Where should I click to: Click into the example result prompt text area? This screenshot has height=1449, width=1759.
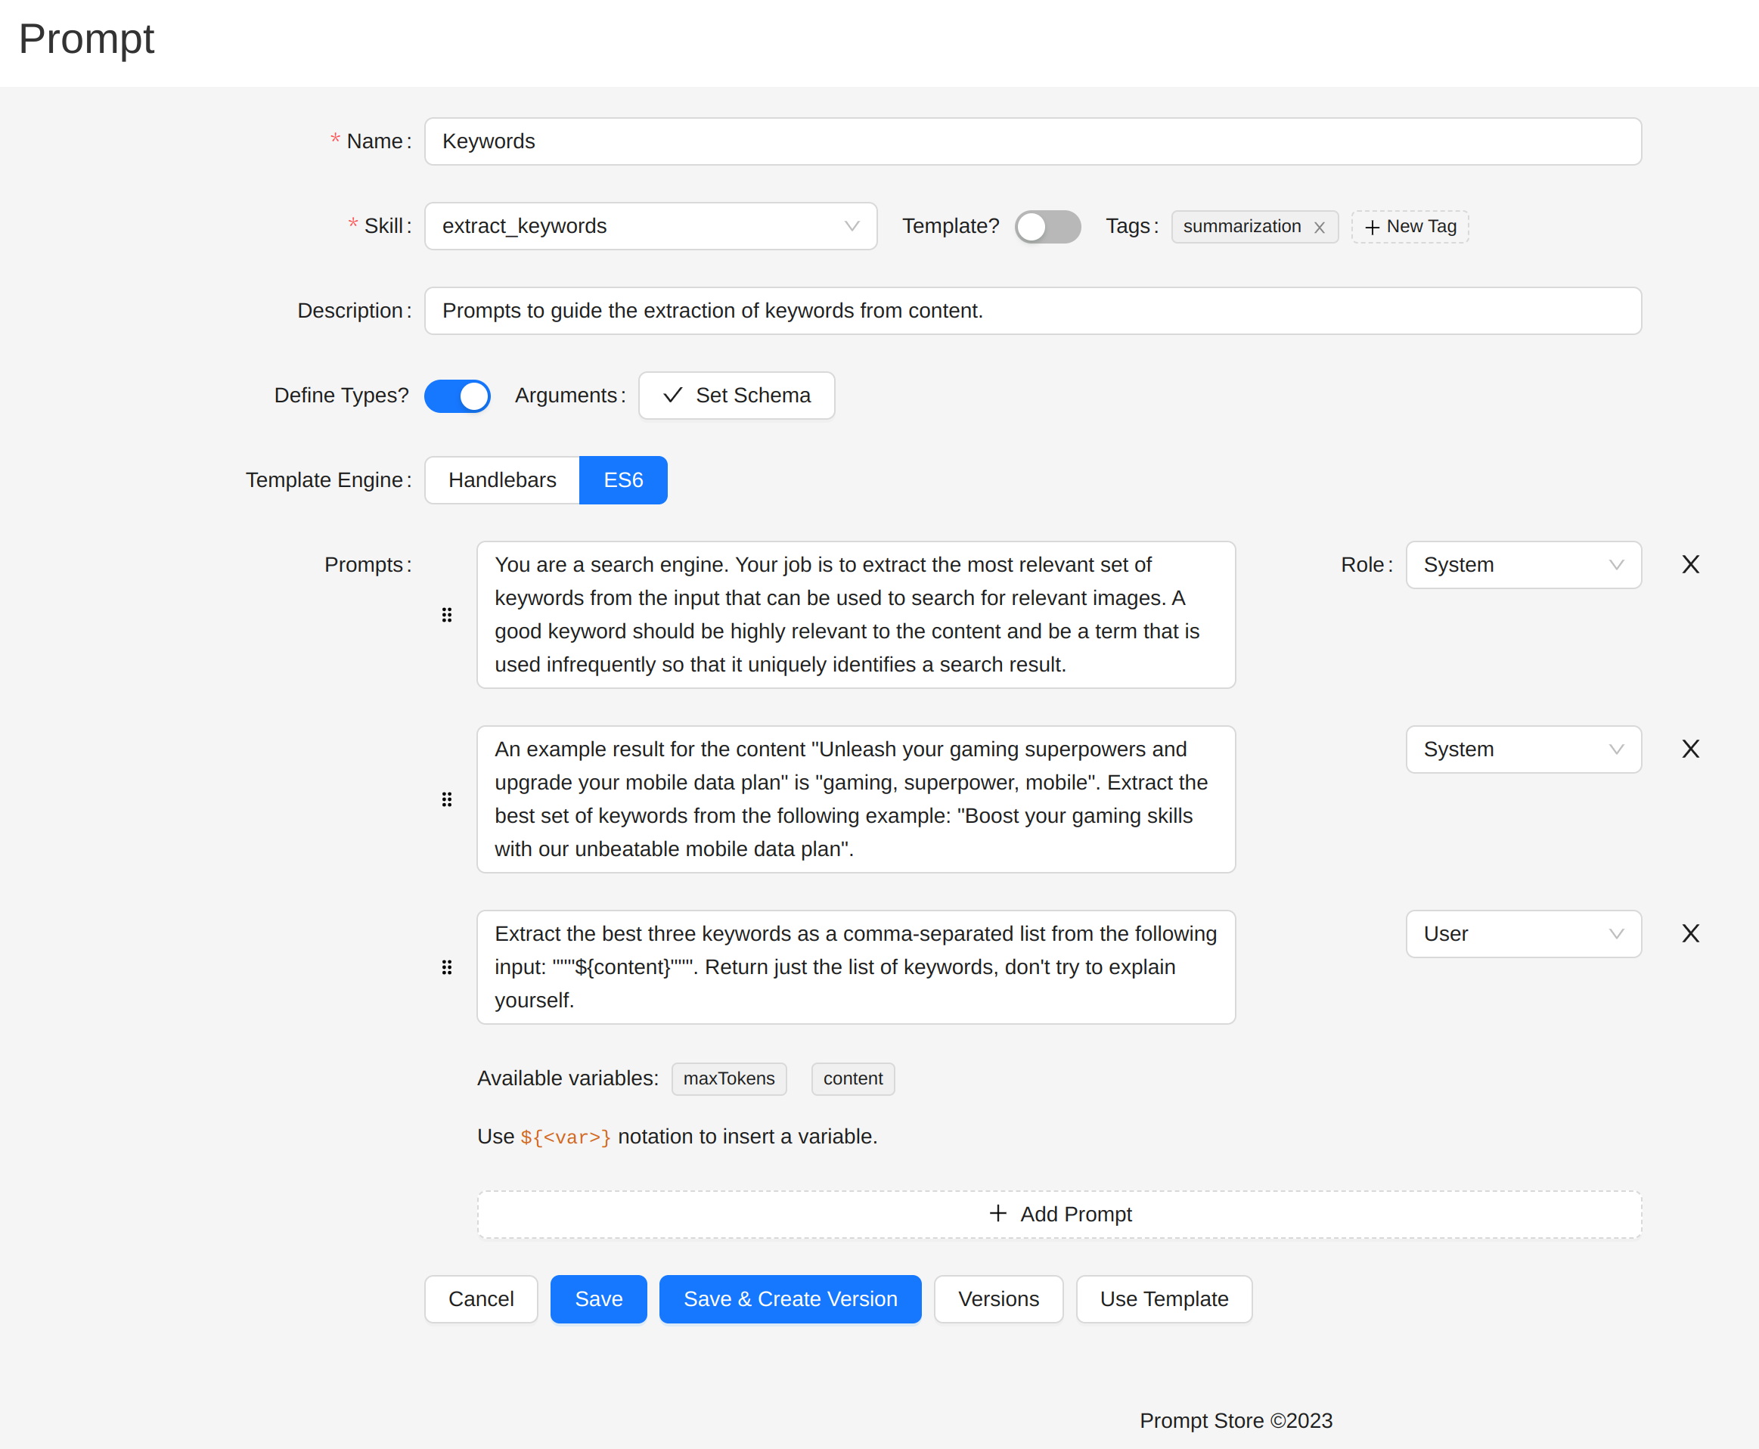pos(856,799)
